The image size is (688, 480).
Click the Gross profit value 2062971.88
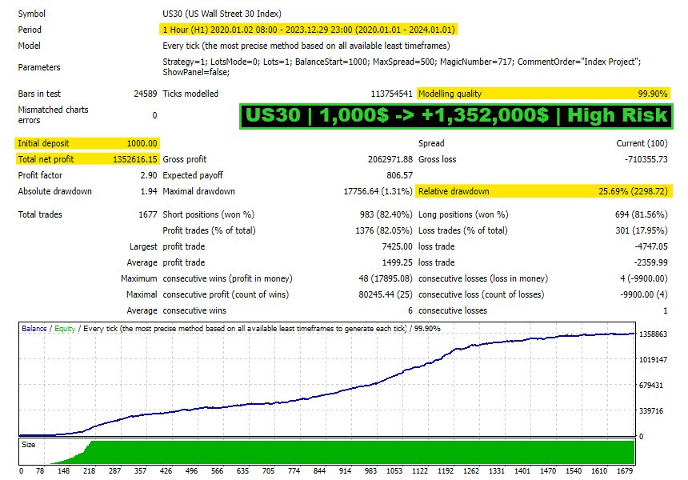point(390,159)
